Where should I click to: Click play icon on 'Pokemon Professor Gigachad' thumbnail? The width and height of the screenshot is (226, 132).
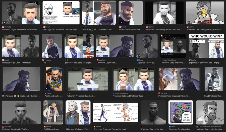click(x=69, y=89)
